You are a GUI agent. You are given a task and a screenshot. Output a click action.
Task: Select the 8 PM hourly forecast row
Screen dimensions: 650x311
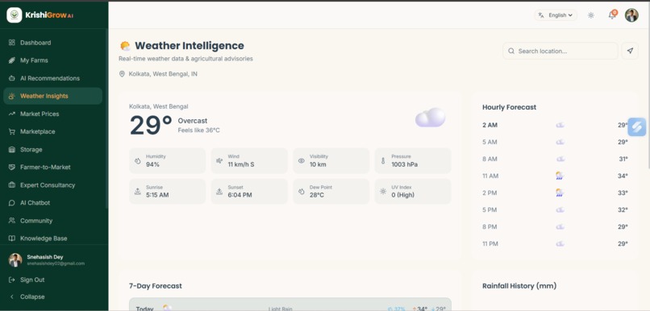tap(555, 227)
